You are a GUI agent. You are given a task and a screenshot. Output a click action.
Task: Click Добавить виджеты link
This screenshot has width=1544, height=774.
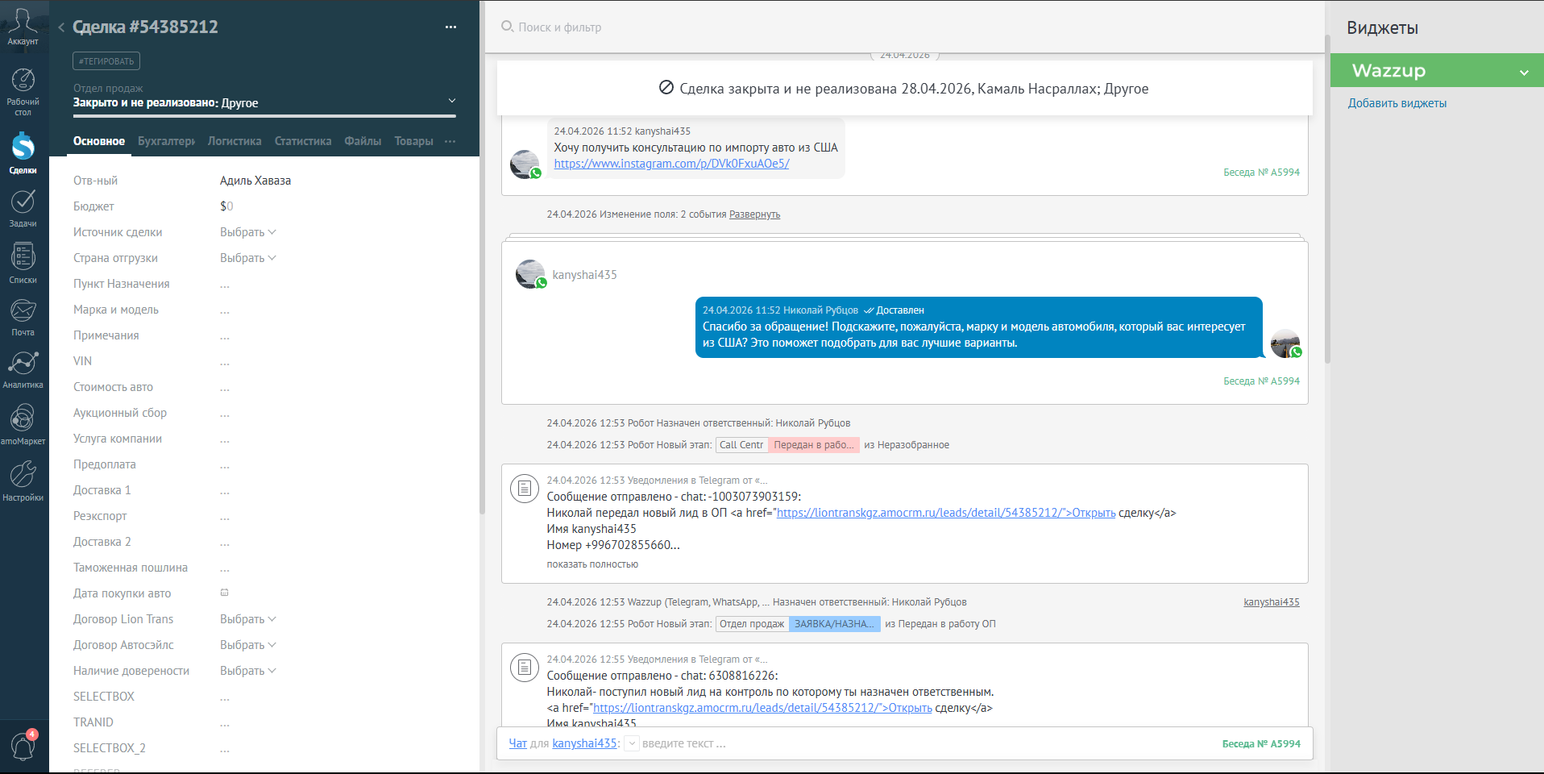1397,103
